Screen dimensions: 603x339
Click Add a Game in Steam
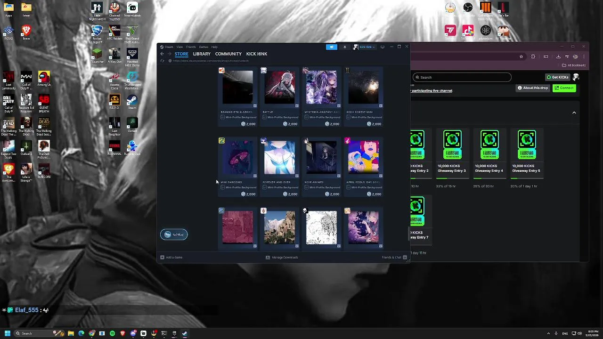coord(171,258)
